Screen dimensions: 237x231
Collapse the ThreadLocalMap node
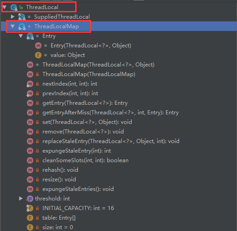click(x=13, y=26)
